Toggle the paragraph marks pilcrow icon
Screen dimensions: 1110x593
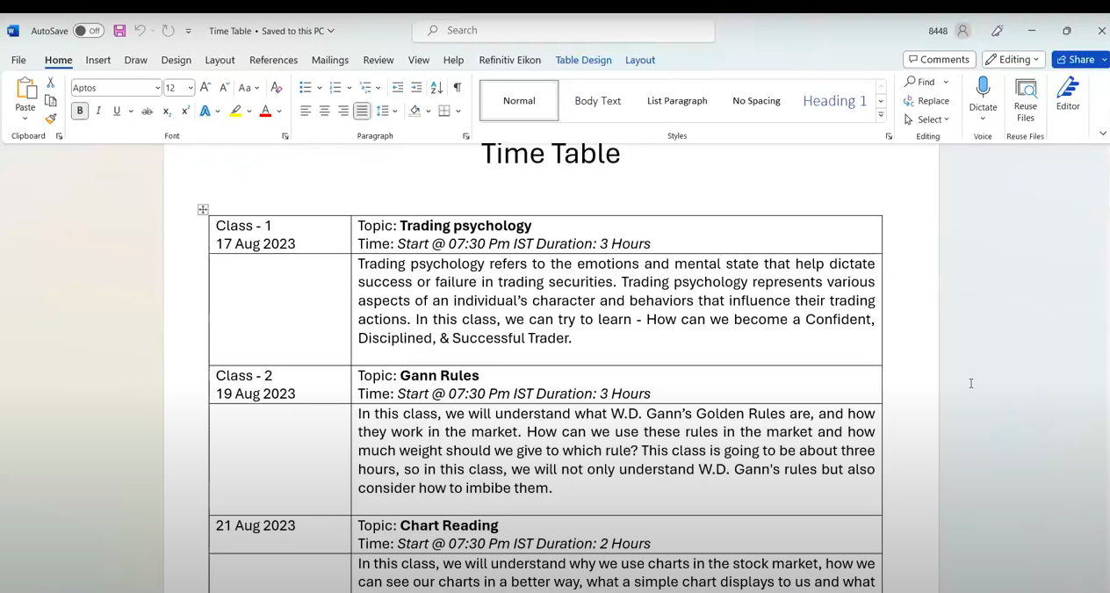coord(458,88)
